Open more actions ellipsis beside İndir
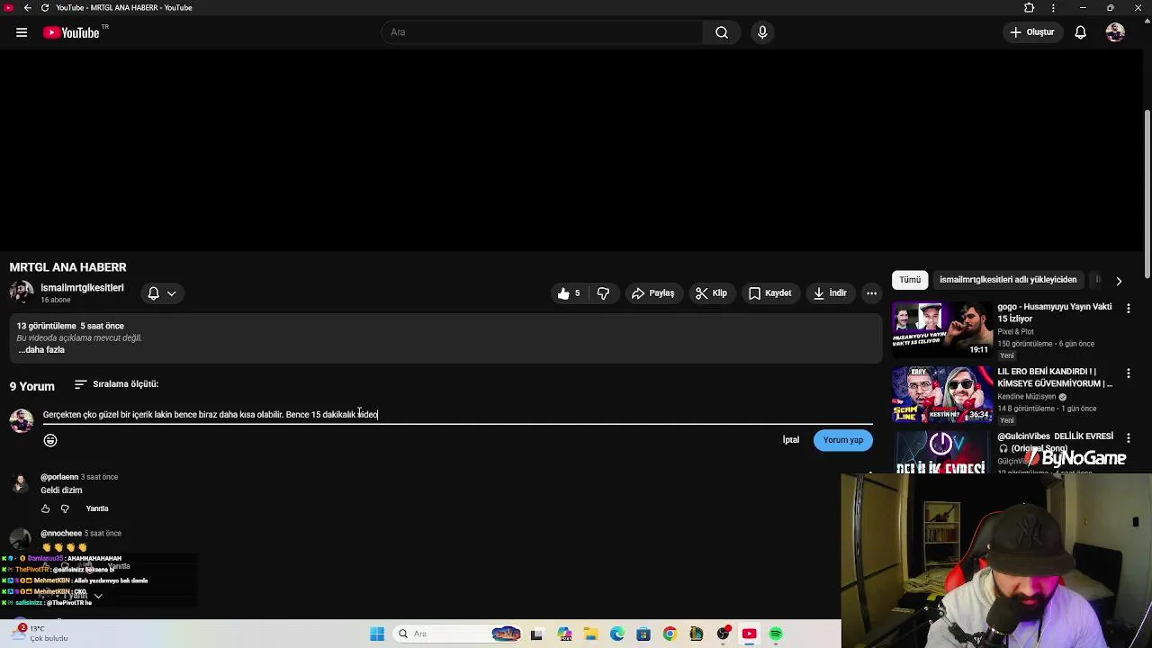 tap(871, 293)
